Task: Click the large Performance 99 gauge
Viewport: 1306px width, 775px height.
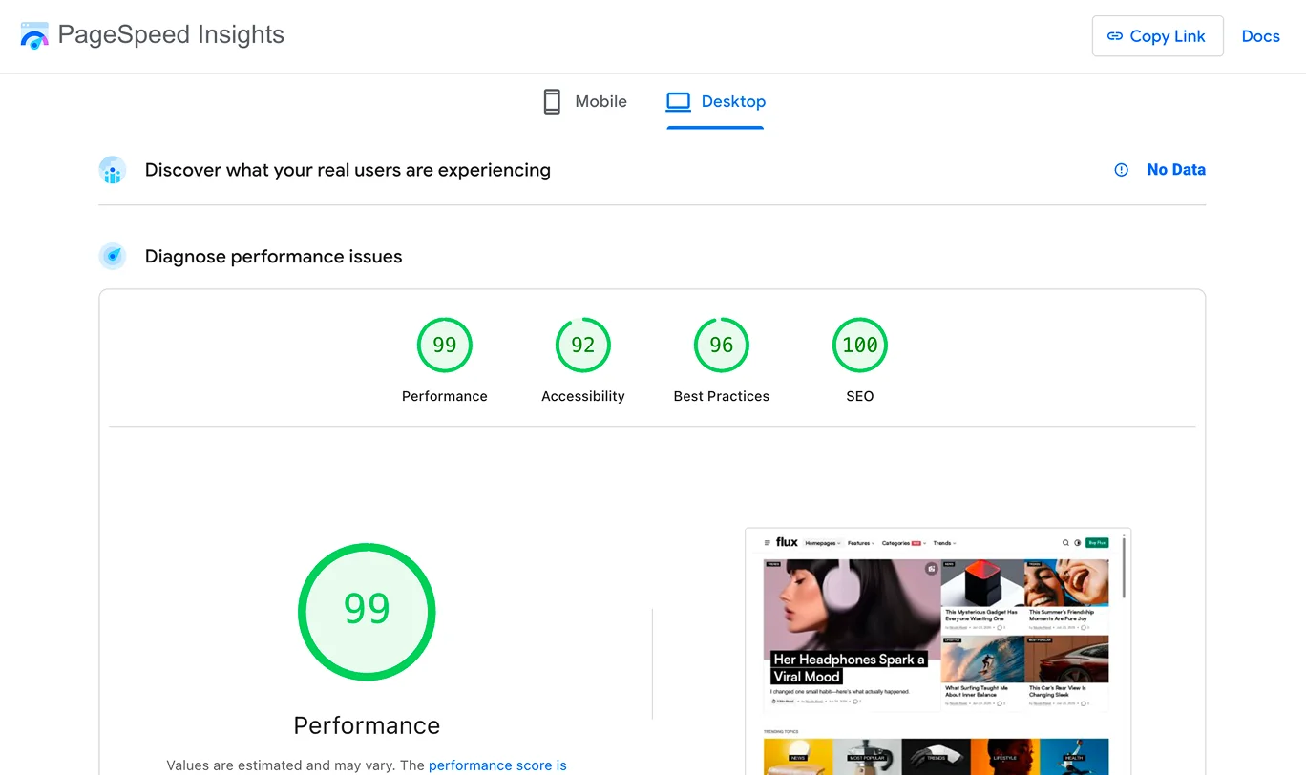Action: [367, 612]
